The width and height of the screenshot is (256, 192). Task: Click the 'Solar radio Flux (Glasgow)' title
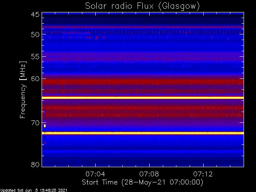(142, 6)
